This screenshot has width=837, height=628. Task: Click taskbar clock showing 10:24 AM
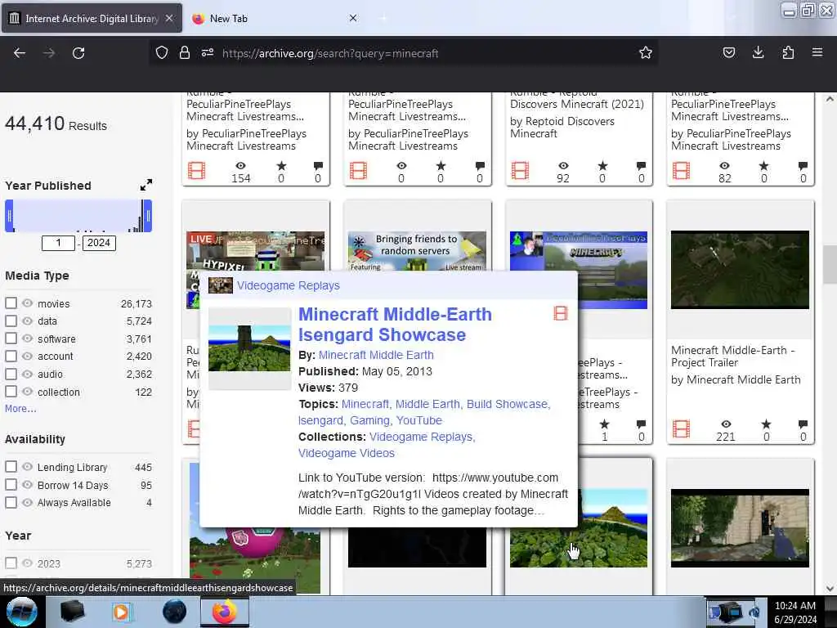[x=794, y=606]
